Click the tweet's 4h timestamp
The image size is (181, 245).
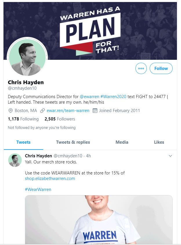[x=88, y=156]
